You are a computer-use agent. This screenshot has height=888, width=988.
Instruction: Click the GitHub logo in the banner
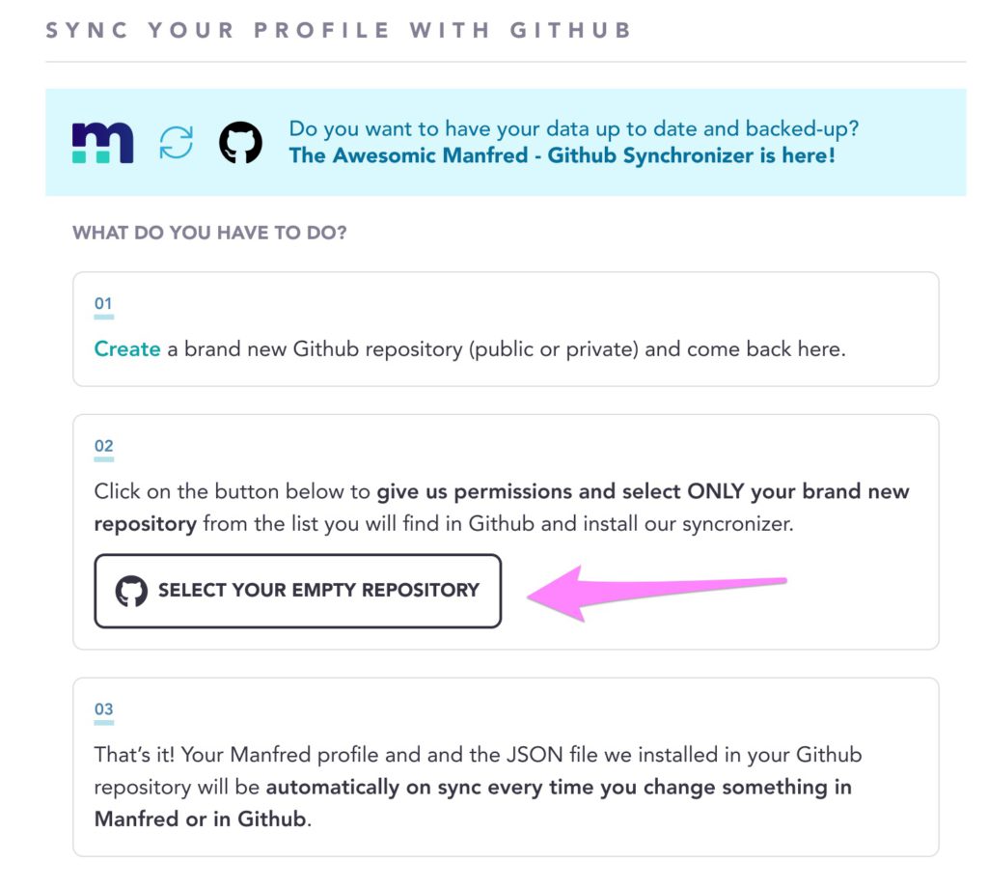pos(240,142)
